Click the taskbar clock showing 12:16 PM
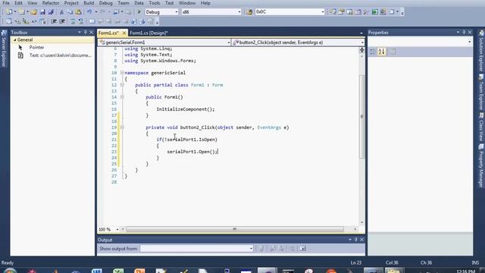Screen dimensions: 485x273 point(465,271)
